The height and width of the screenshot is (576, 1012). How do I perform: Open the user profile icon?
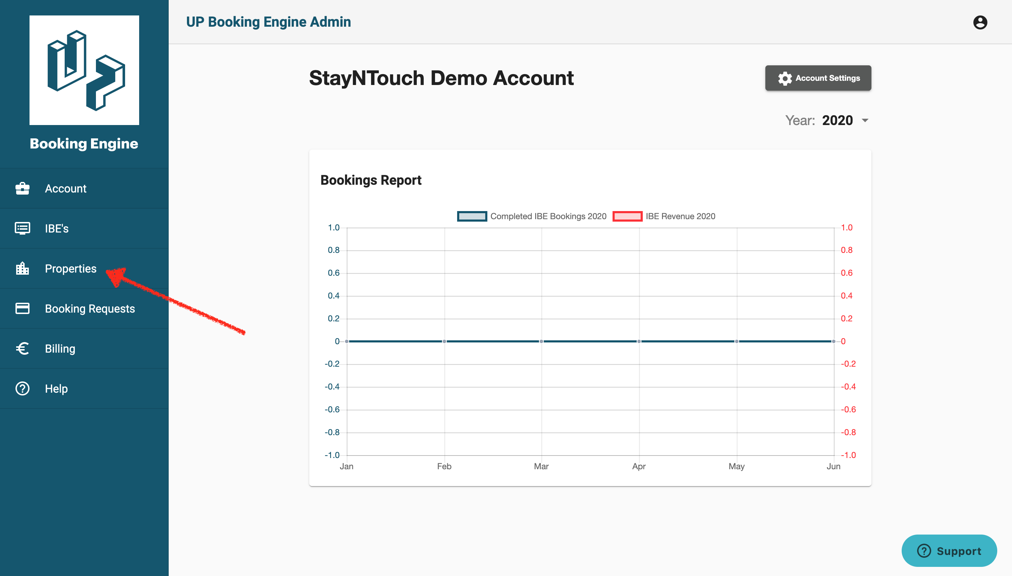tap(980, 22)
